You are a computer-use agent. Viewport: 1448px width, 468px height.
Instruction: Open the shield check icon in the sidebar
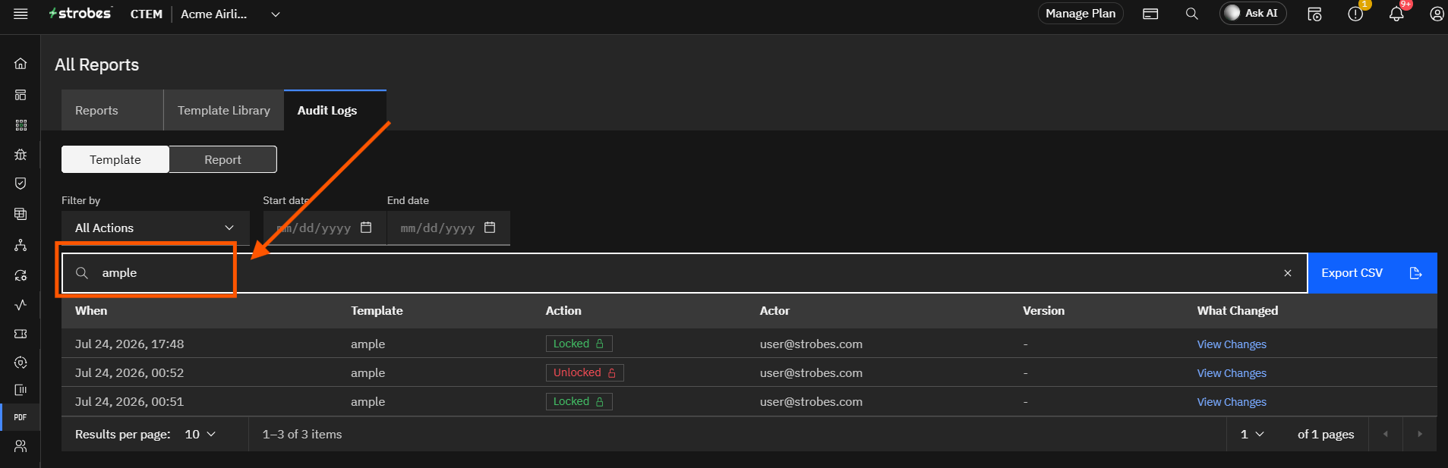pyautogui.click(x=21, y=184)
